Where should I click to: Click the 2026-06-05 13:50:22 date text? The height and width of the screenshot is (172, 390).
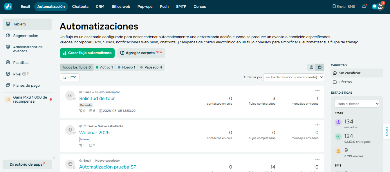click(119, 111)
